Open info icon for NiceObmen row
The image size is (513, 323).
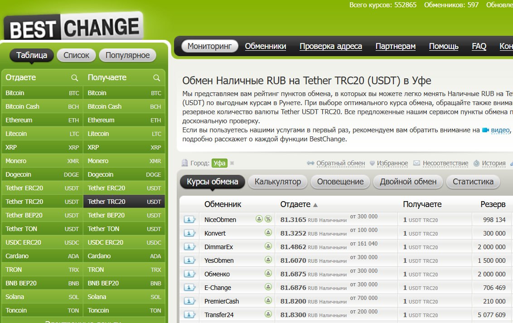pos(189,220)
